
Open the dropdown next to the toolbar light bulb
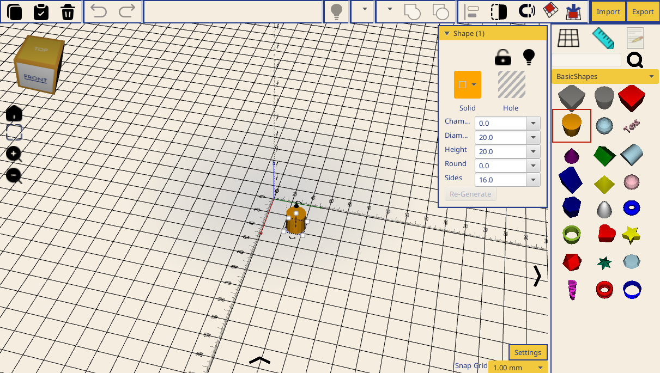click(x=365, y=10)
